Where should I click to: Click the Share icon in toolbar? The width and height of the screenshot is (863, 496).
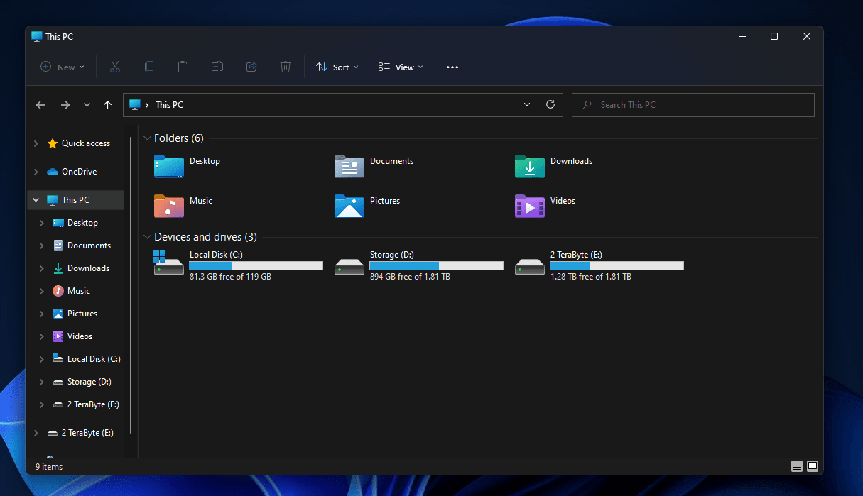tap(251, 67)
